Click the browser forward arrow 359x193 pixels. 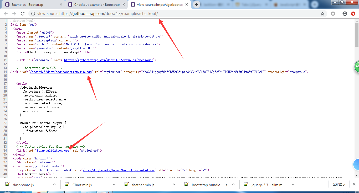click(14, 14)
